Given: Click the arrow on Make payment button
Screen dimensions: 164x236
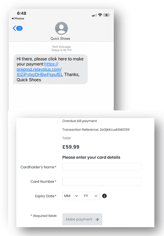Looking at the screenshot, I should click(x=97, y=220).
